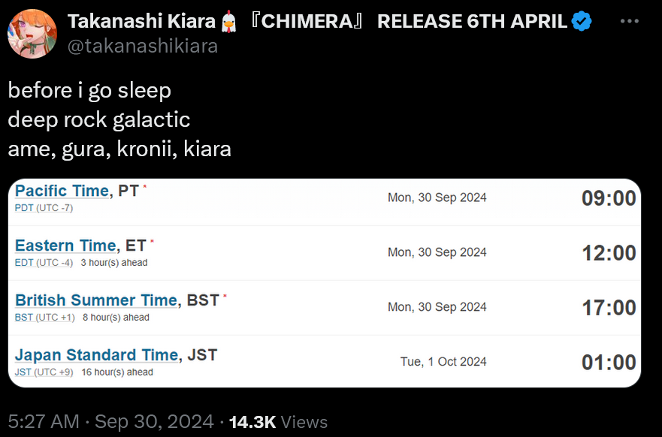Click the JST (UTC +9) link
Image resolution: width=662 pixels, height=437 pixels.
44,372
